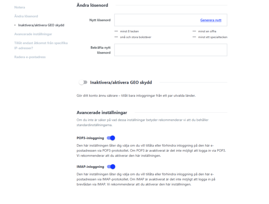The width and height of the screenshot is (269, 204).
Task: Disable the IMAP-inloggning toggle
Action: click(111, 167)
